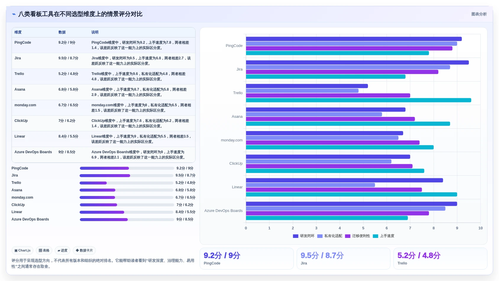Click table cell 8.4分 / 5.5分
Viewport: 499px width, 281px height.
coord(68,136)
